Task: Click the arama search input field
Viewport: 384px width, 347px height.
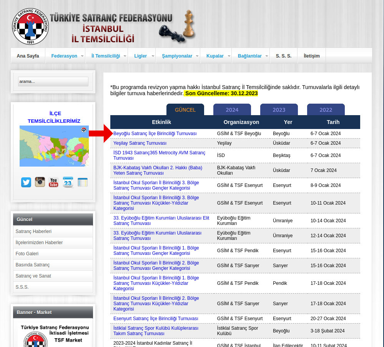Action: click(53, 81)
